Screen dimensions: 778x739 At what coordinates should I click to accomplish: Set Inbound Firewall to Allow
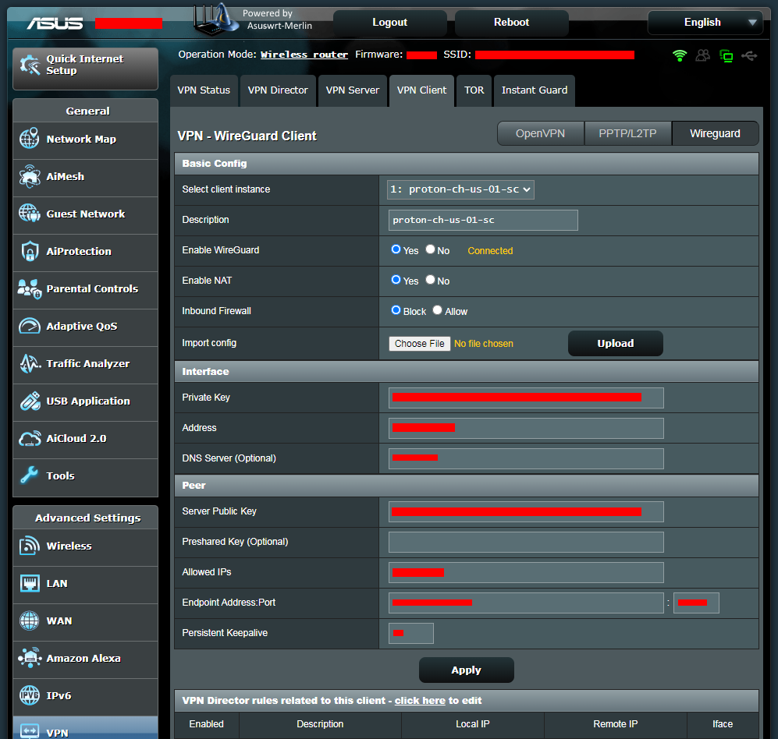[x=437, y=309]
